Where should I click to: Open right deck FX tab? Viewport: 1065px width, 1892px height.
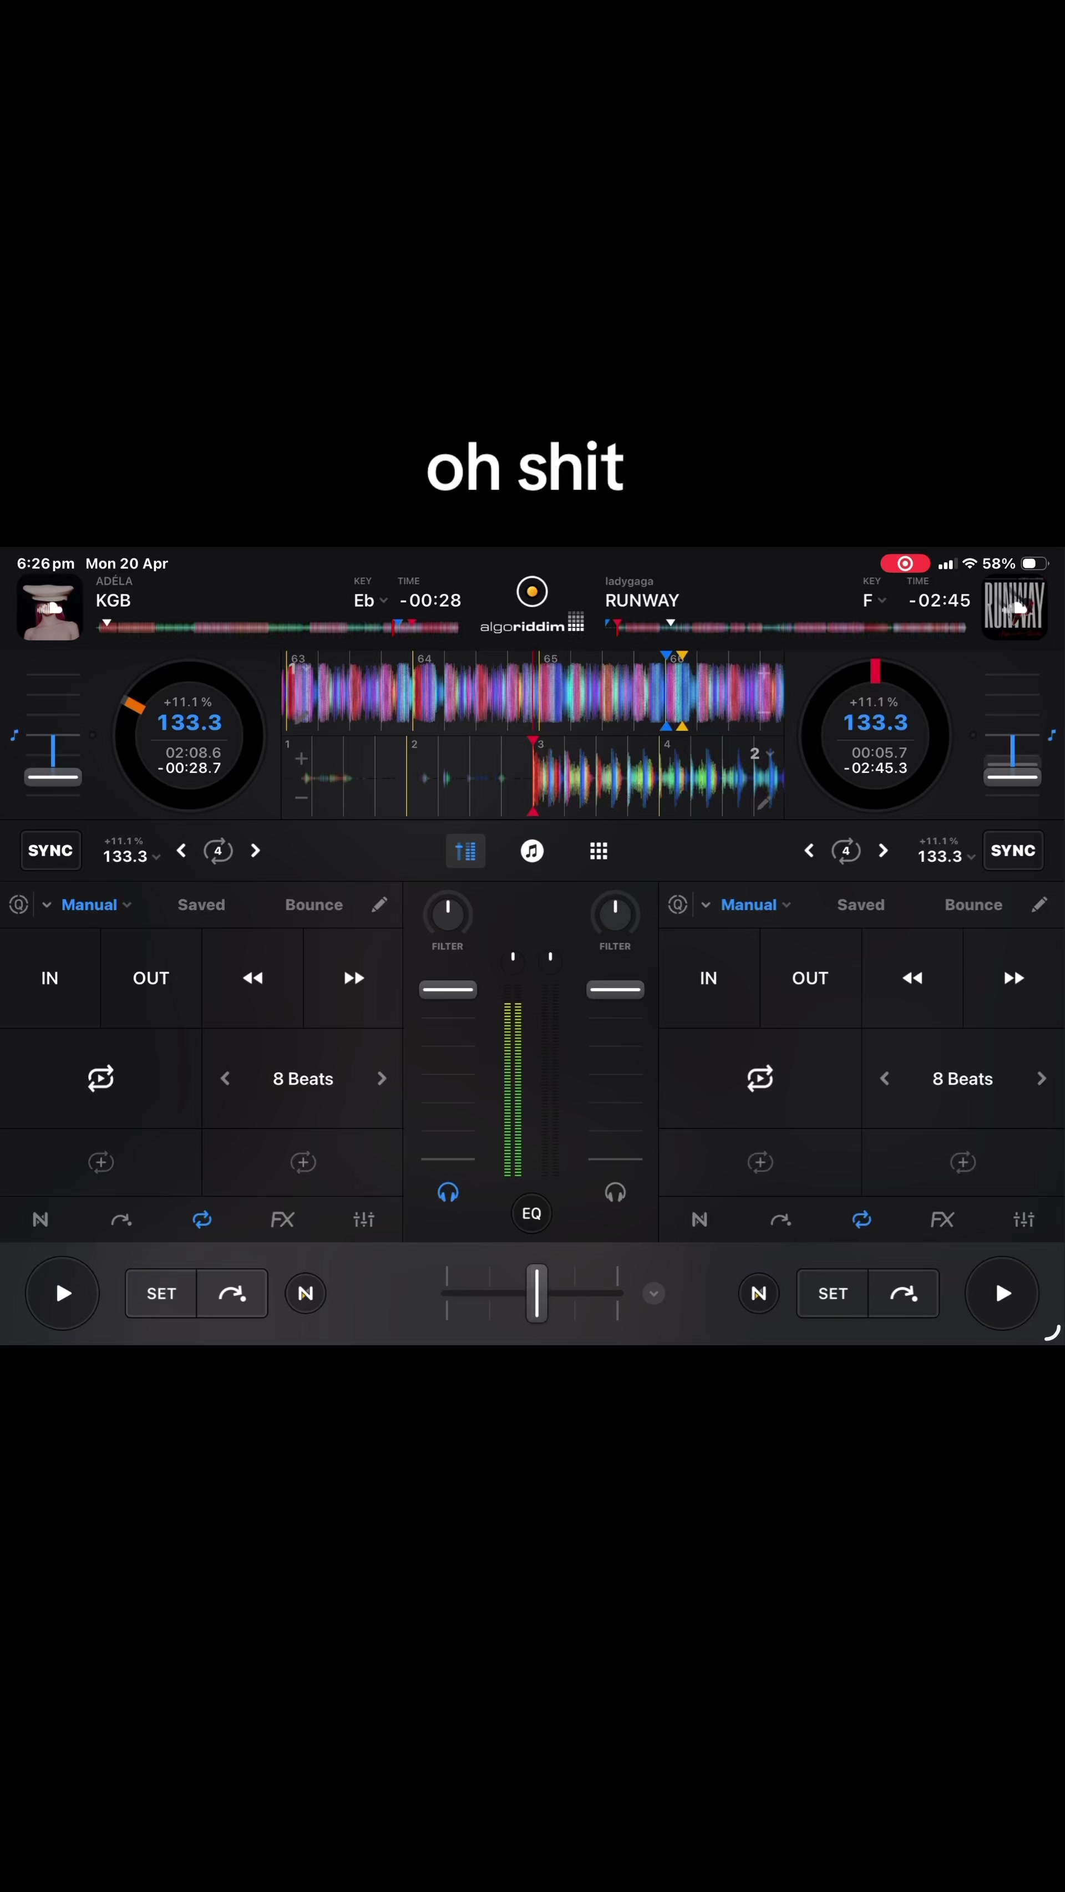pyautogui.click(x=942, y=1219)
